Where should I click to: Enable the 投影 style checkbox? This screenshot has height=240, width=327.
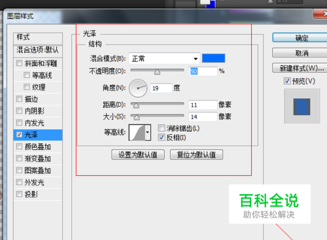19,194
